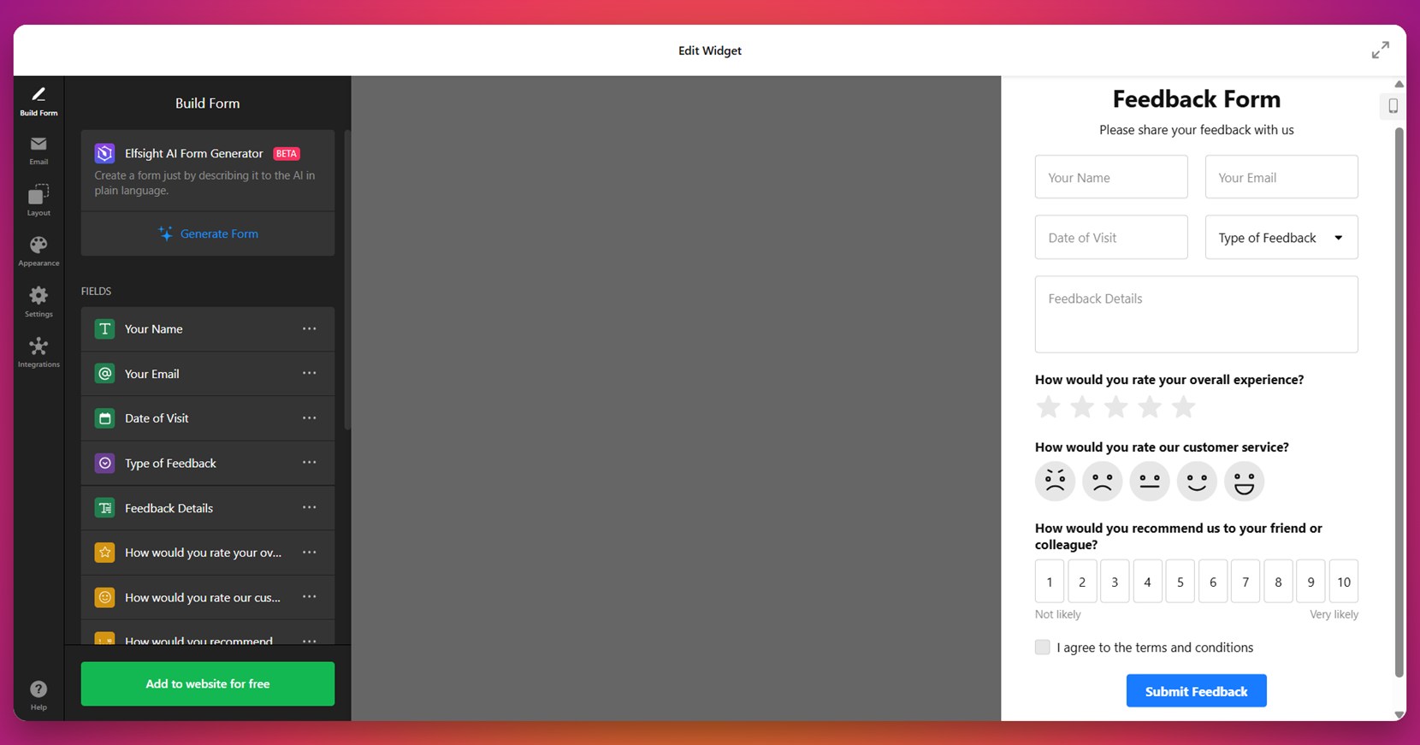Image resolution: width=1420 pixels, height=745 pixels.
Task: Select the Your Name field row
Action: click(x=208, y=329)
